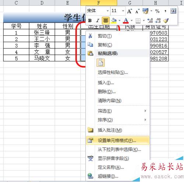
Task: Click the 性别 header cell
Action: click(x=68, y=26)
